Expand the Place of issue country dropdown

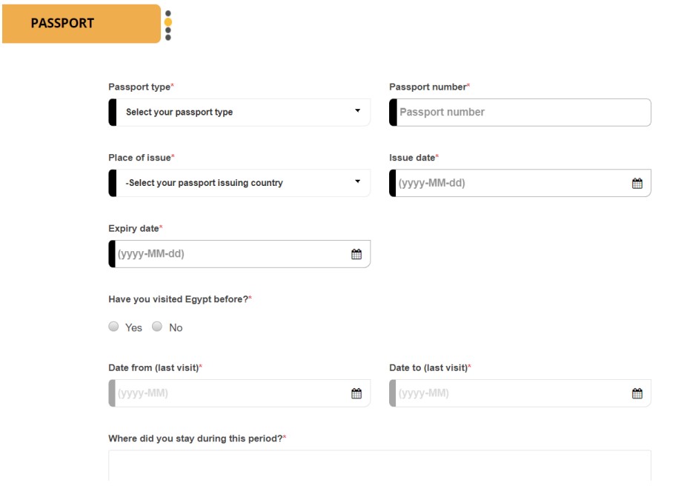pyautogui.click(x=239, y=183)
